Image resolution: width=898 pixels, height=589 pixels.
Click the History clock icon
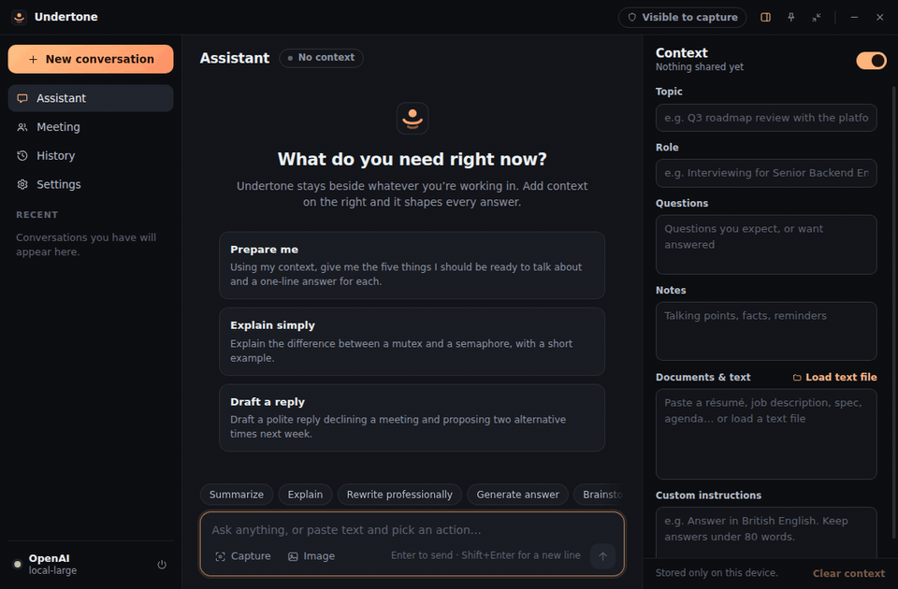(x=22, y=156)
